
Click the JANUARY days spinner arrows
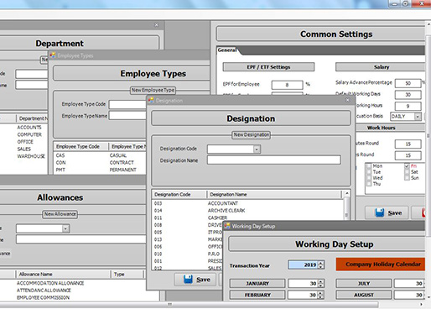pyautogui.click(x=321, y=284)
